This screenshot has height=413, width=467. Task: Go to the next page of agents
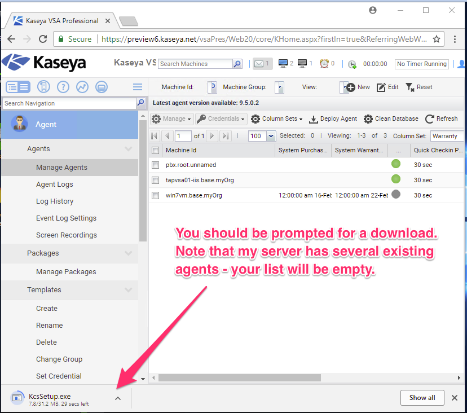point(212,136)
